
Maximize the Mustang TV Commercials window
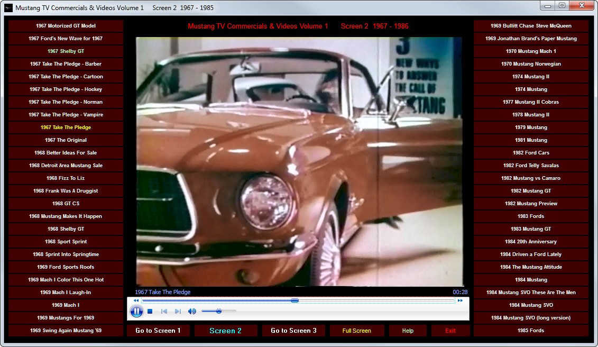click(562, 5)
